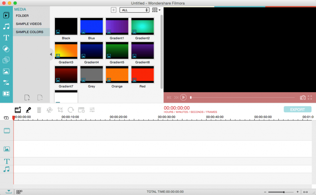Toggle zoom to fit timeline
The height and width of the screenshot is (195, 316).
(x=306, y=192)
